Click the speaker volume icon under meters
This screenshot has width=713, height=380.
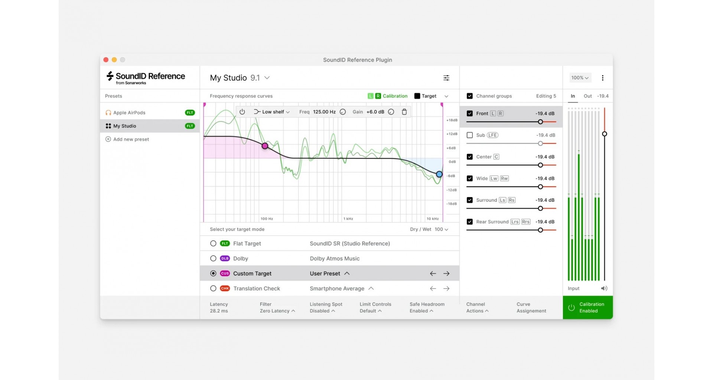pos(604,288)
